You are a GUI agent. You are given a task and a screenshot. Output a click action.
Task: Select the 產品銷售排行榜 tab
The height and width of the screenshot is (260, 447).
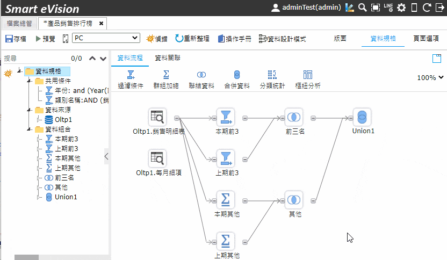pyautogui.click(x=68, y=24)
